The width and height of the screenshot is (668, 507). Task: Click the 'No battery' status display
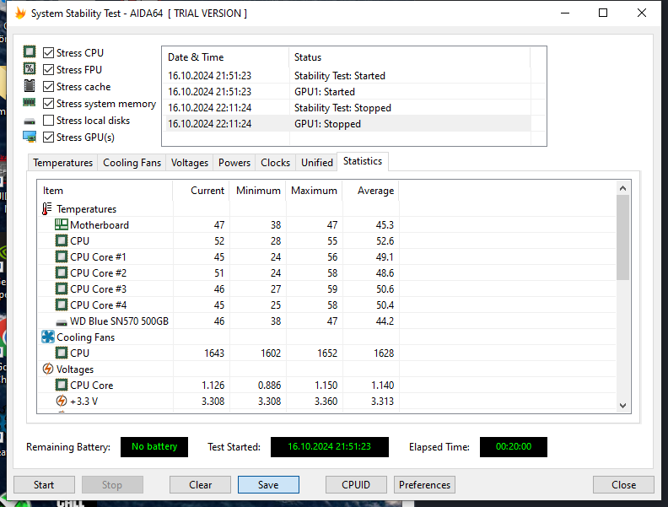[154, 446]
